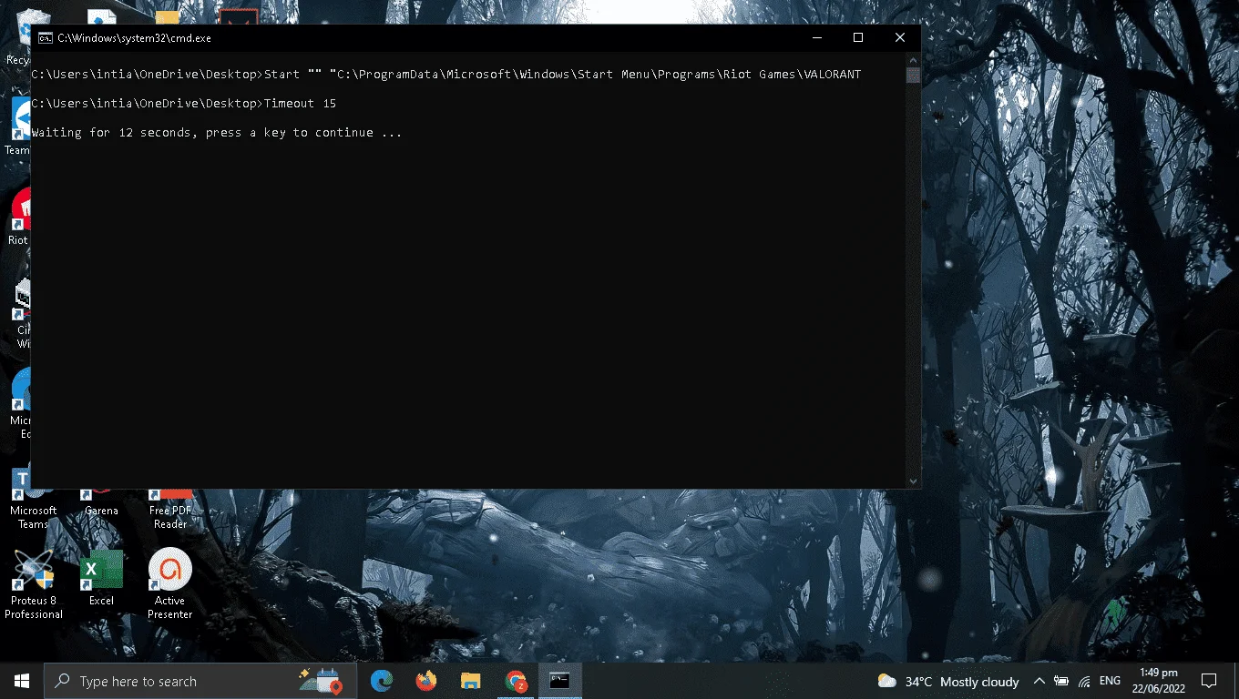The width and height of the screenshot is (1239, 699).
Task: Close the cmd.exe window
Action: pyautogui.click(x=900, y=38)
